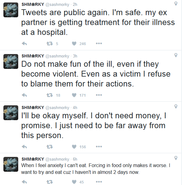The width and height of the screenshot is (182, 185).
Task: Open SHMORKY display name on the 4h tweet
Action: click(x=33, y=107)
